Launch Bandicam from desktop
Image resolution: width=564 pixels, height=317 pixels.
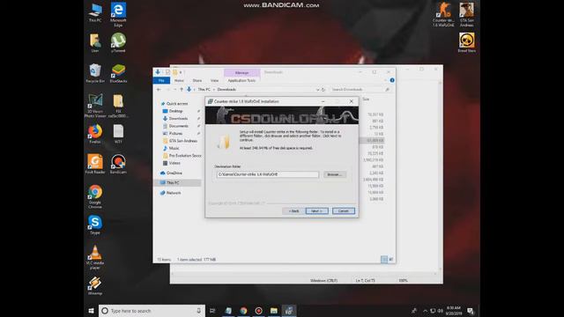118,165
